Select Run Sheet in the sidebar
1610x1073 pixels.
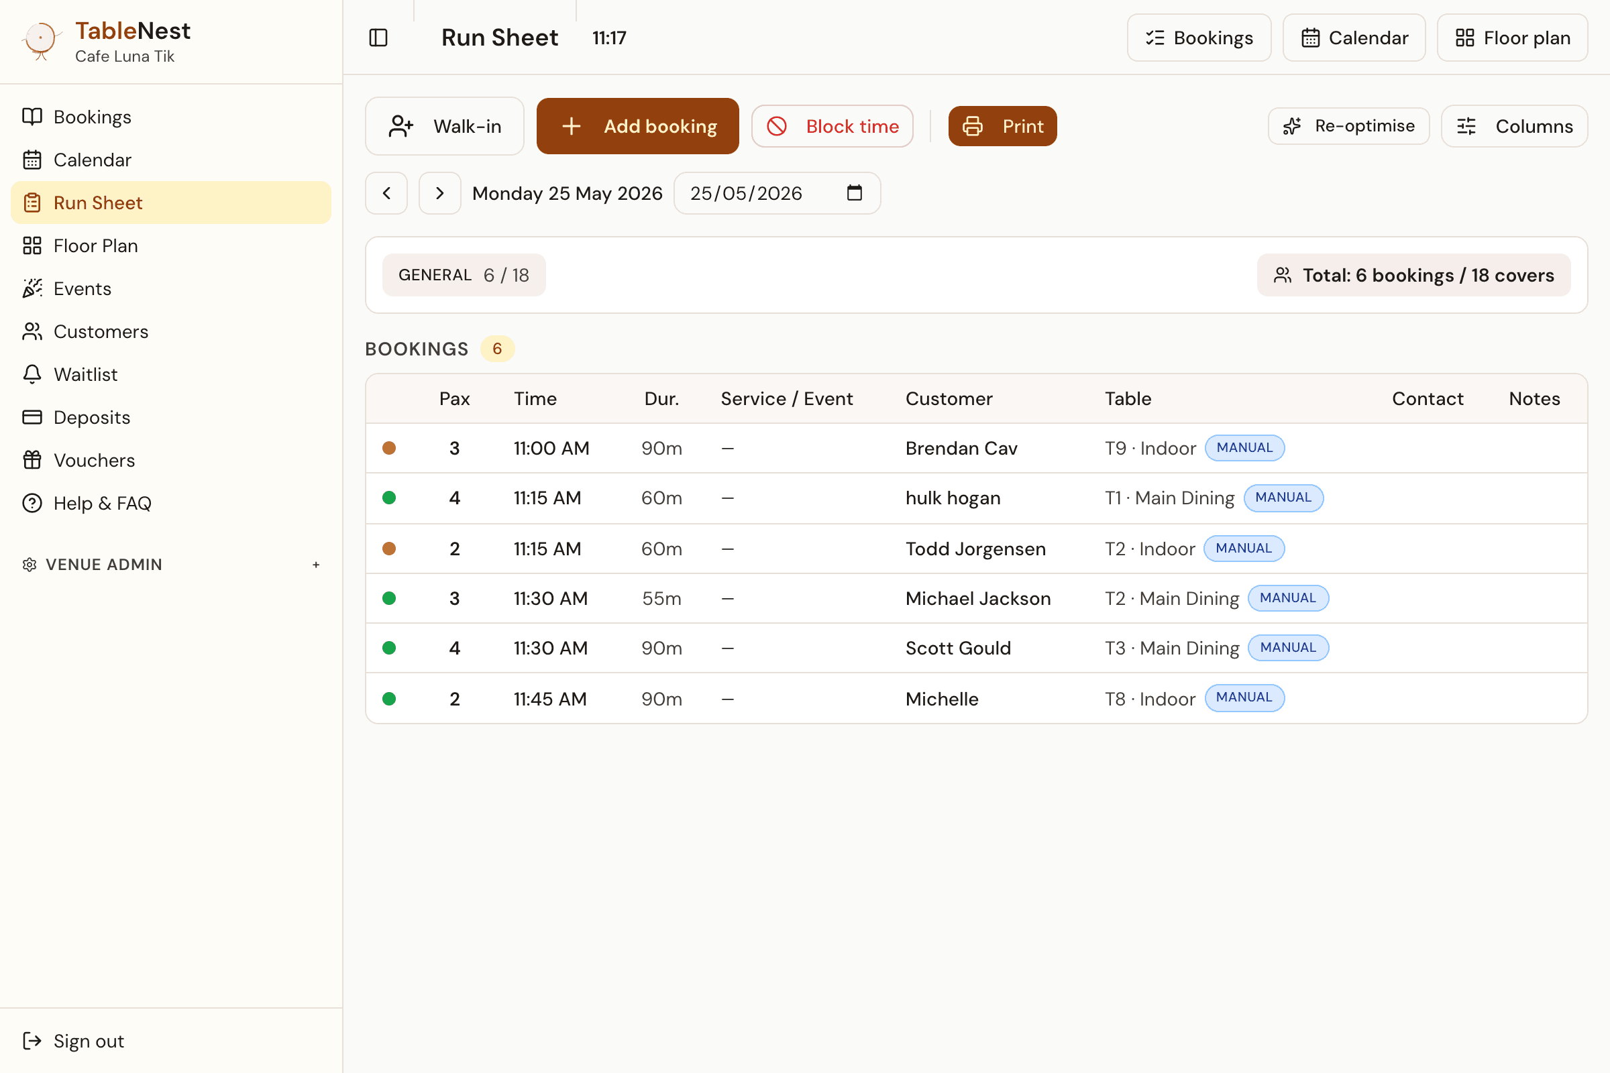171,203
